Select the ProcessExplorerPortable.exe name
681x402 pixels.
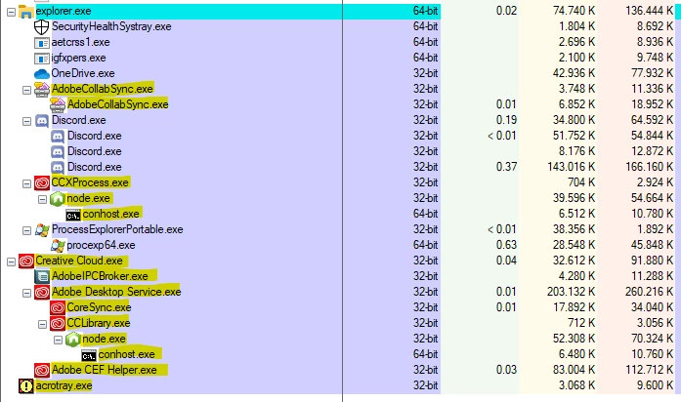click(x=117, y=229)
